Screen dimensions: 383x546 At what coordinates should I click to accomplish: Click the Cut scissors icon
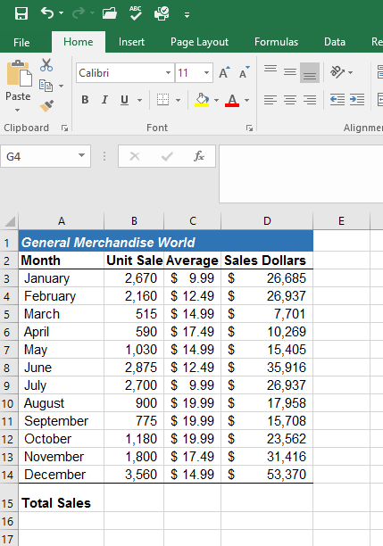(x=46, y=65)
